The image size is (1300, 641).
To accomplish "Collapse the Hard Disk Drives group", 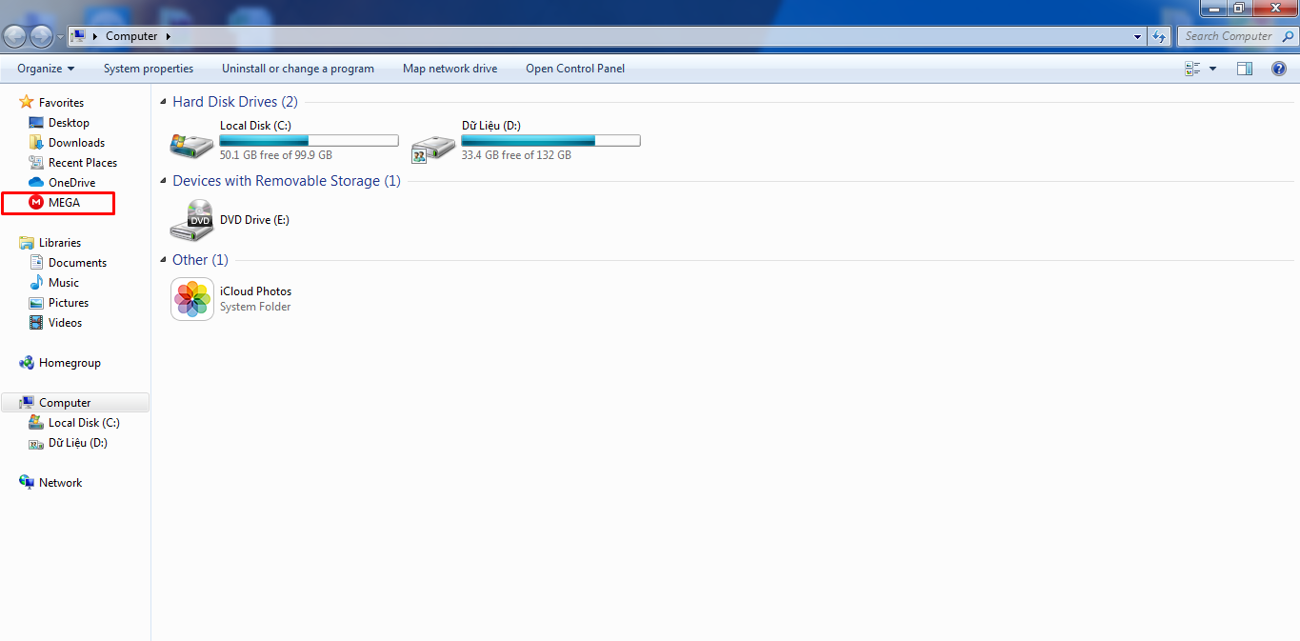I will [164, 102].
